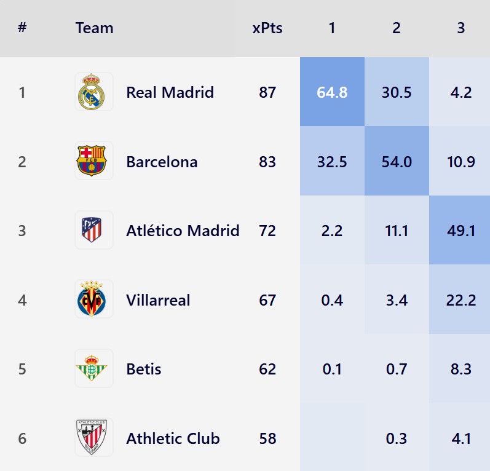Sort table by xPts column header

pyautogui.click(x=267, y=28)
